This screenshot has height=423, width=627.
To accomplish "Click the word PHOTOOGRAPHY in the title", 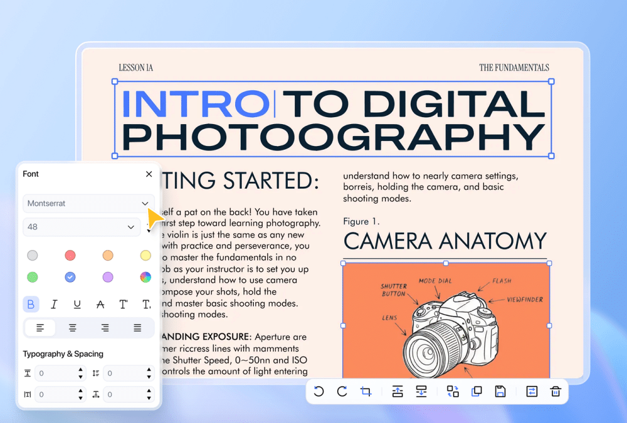I will tap(334, 137).
